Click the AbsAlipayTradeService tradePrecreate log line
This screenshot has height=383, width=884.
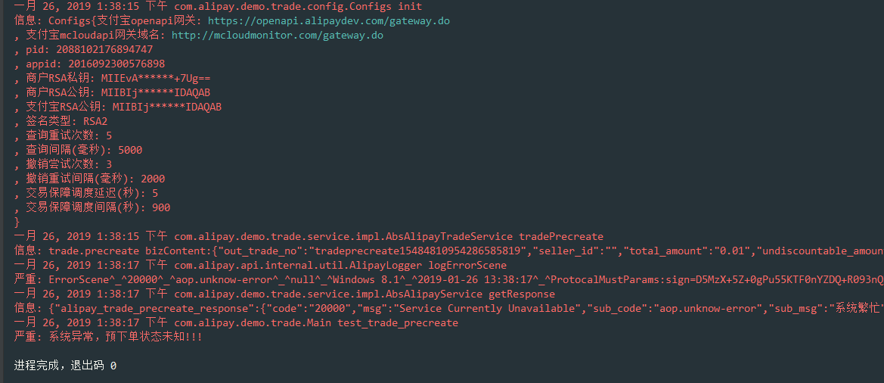tap(309, 236)
